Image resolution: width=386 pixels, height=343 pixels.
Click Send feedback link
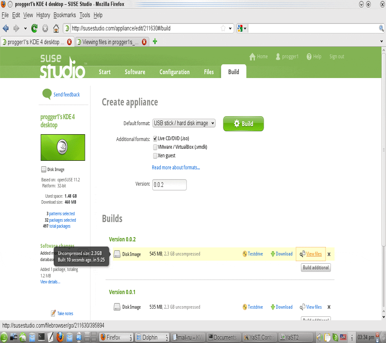67,94
